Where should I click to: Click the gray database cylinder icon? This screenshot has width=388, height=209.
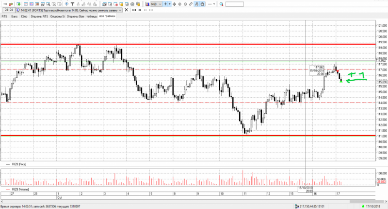point(132,4)
